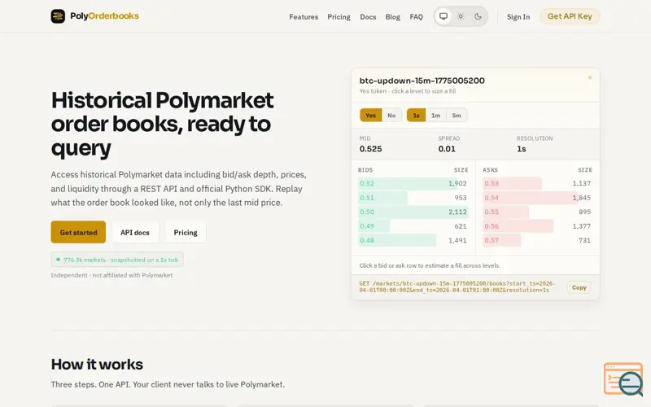Click the btc-updown-15m-1775005200 market title
The height and width of the screenshot is (407, 651).
coord(422,81)
